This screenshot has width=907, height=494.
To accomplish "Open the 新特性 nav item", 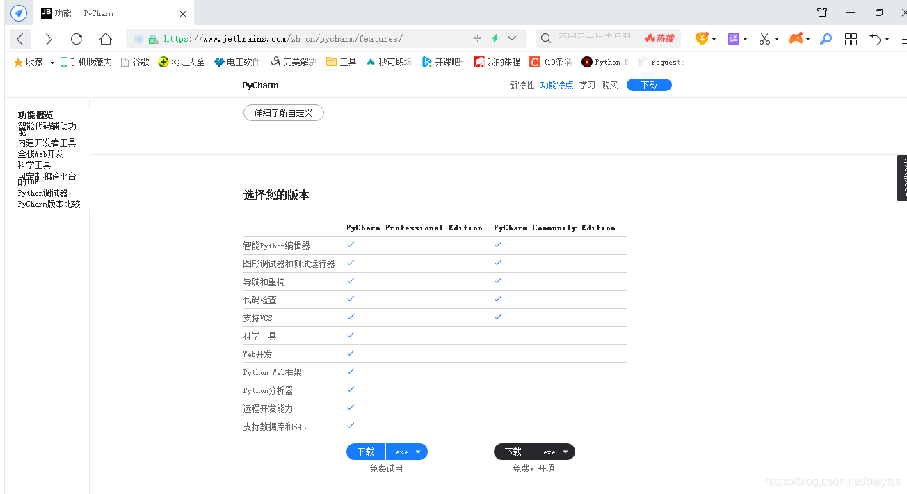I will 522,85.
